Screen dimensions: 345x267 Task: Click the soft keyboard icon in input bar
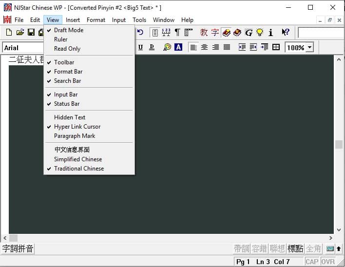click(330, 249)
